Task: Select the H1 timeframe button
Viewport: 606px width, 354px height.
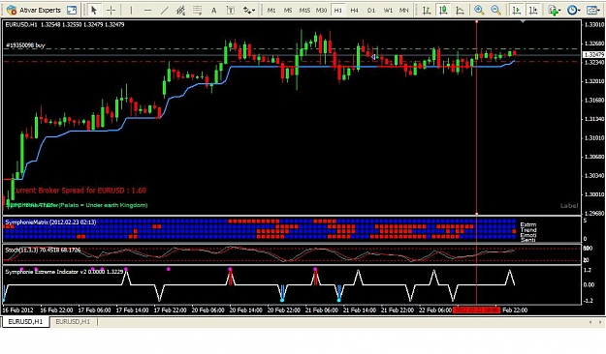Action: [338, 11]
